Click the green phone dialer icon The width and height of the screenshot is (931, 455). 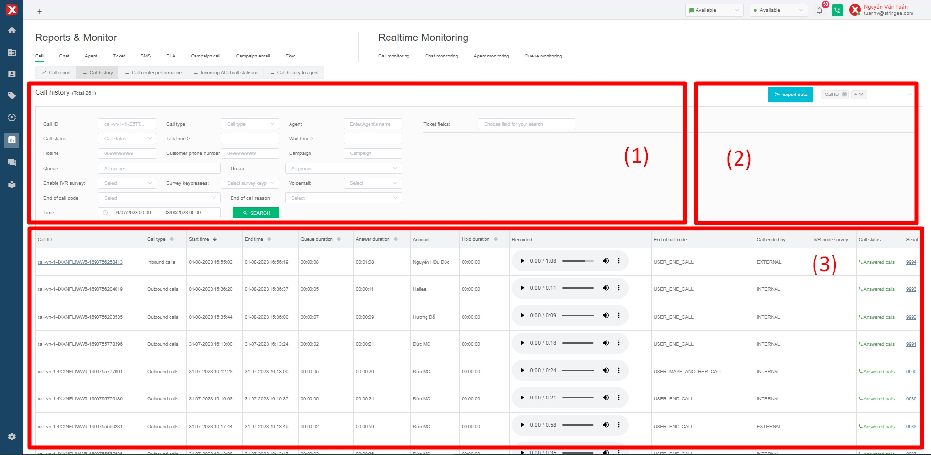click(837, 10)
